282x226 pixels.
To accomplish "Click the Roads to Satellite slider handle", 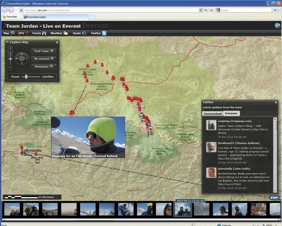I will (26, 77).
